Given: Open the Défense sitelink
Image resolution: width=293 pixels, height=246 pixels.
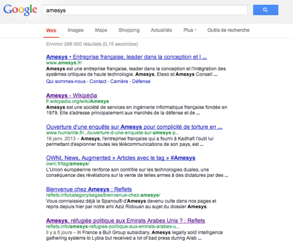Looking at the screenshot, I should pyautogui.click(x=141, y=81).
